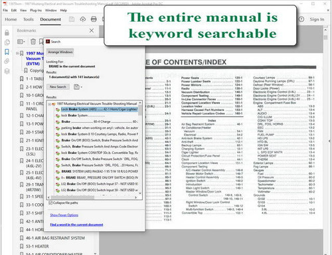Image resolution: width=332 pixels, height=255 pixels.
Task: Click the Sign In button
Action: (x=317, y=19)
